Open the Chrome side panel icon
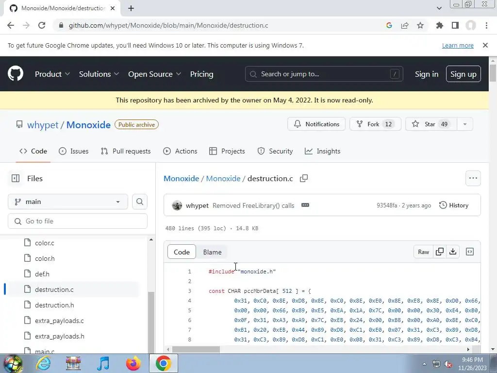497x373 pixels. coord(455,25)
